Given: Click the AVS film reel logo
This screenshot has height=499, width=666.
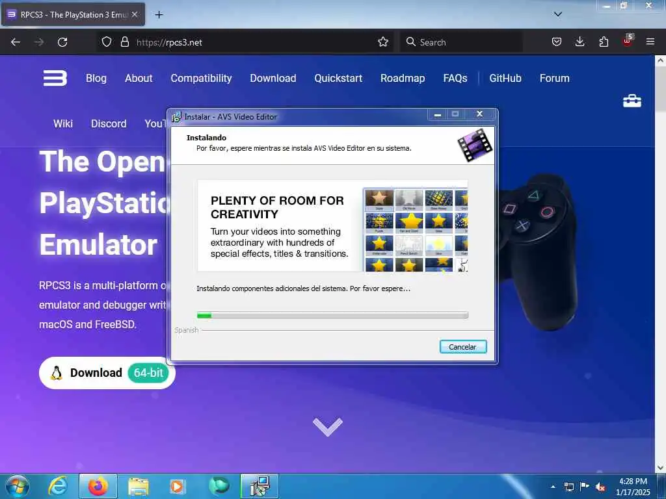Looking at the screenshot, I should click(x=475, y=146).
